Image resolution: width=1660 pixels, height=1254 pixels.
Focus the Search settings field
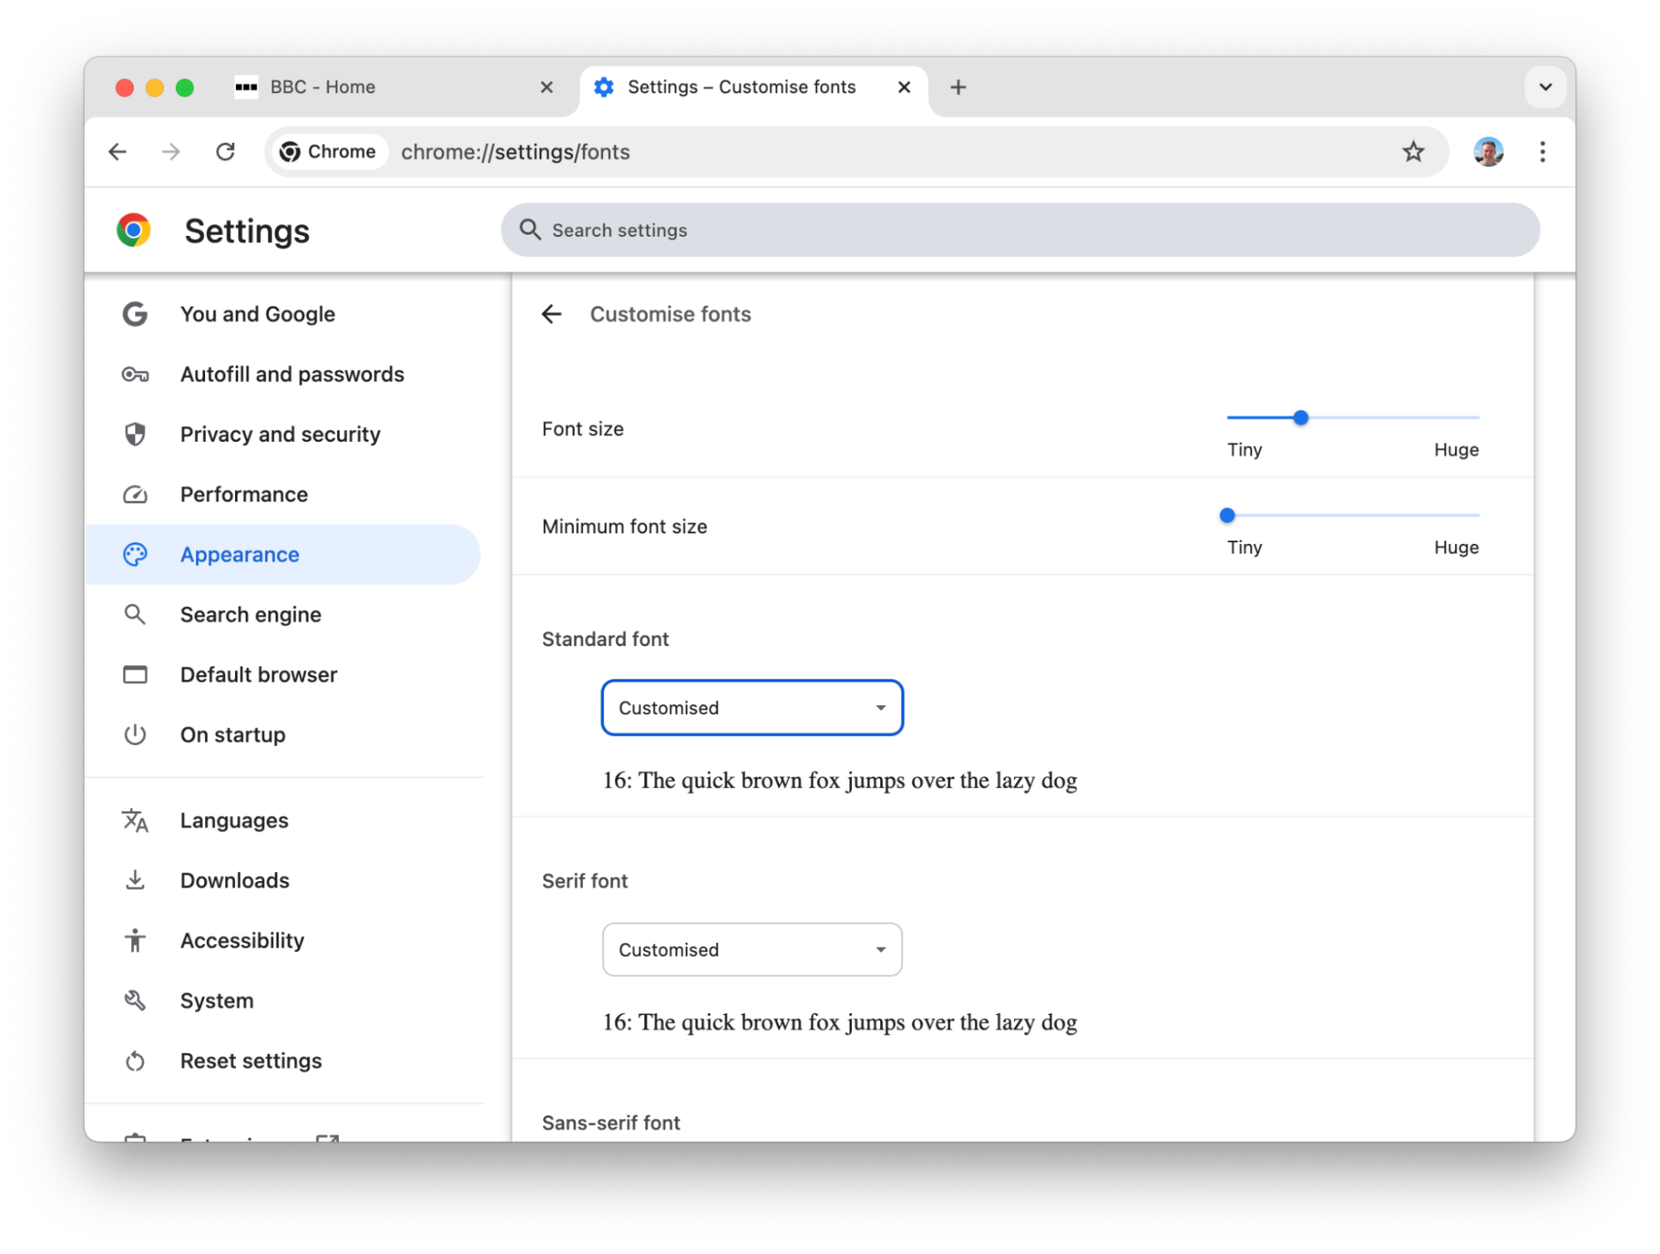click(x=1020, y=230)
